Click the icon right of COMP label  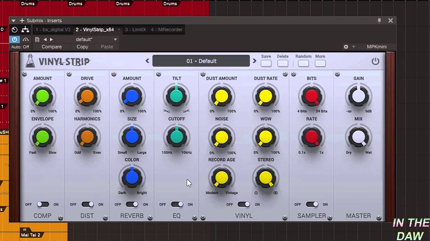[x=60, y=218]
